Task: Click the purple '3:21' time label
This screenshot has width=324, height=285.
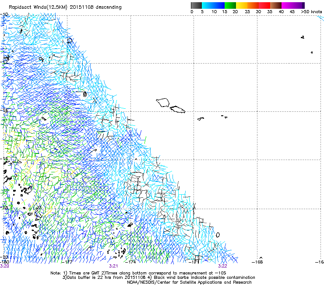Action: click(113, 266)
